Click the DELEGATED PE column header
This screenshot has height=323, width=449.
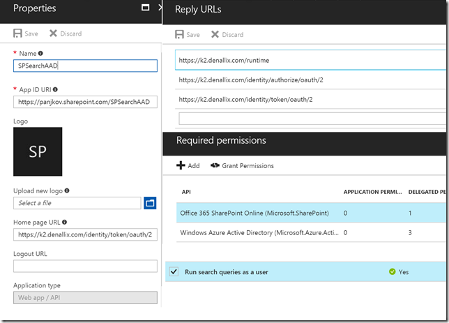tap(427, 192)
